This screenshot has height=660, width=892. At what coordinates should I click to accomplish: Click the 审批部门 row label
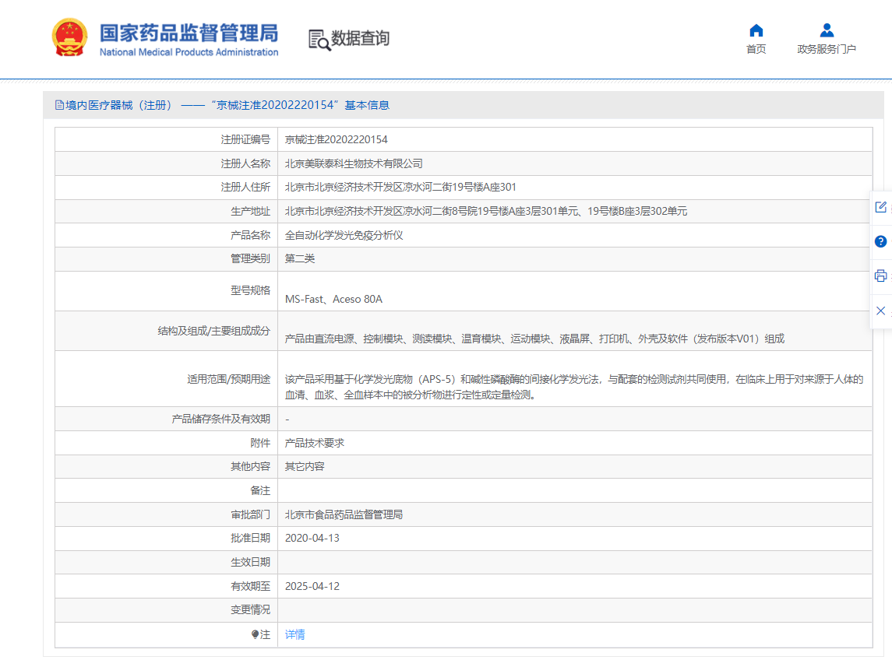pos(250,514)
